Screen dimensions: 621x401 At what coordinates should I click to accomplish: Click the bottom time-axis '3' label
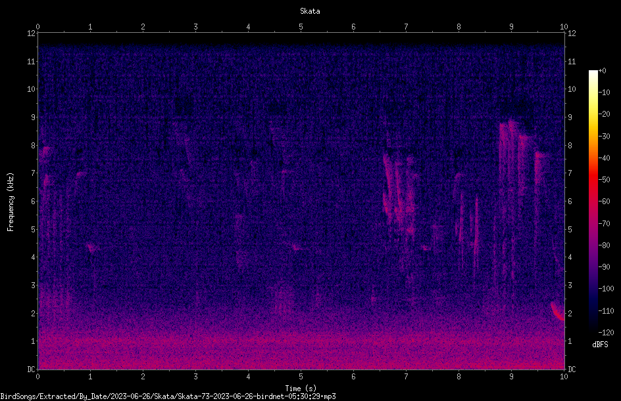[195, 377]
